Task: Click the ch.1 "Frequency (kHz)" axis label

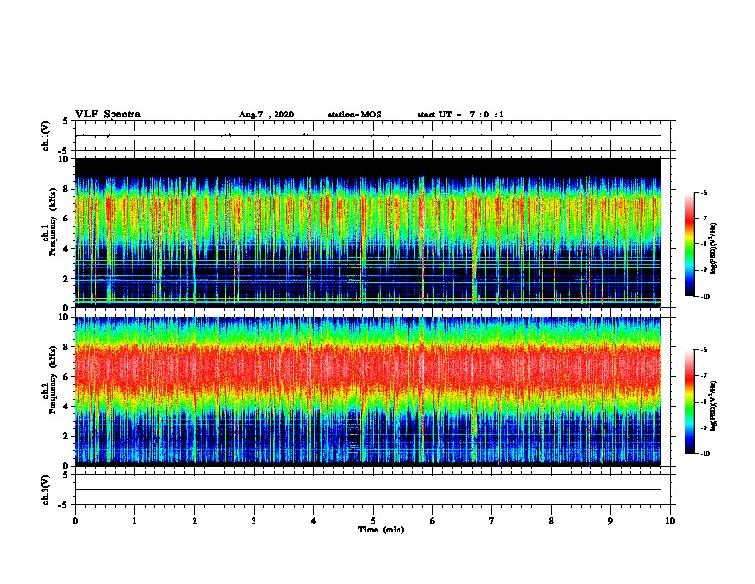Action: (x=52, y=221)
